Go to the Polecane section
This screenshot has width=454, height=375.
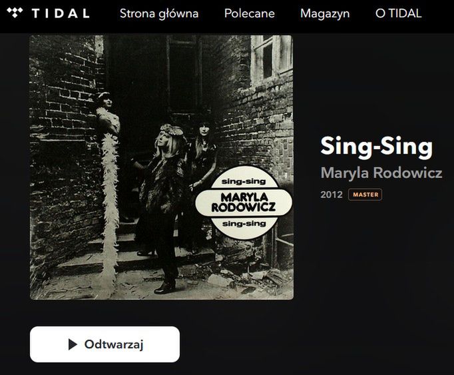click(249, 13)
